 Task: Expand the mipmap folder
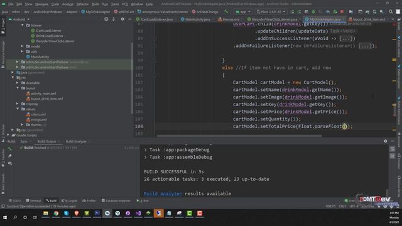click(x=18, y=104)
